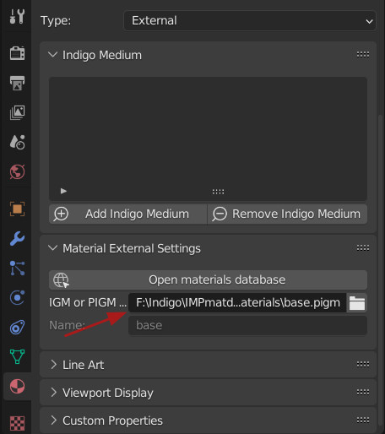Open the Type dropdown showing External

(x=250, y=20)
